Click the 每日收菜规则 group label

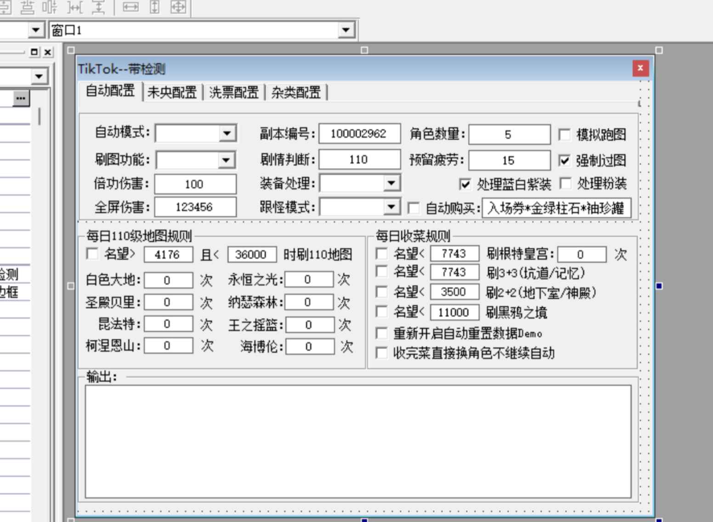413,236
